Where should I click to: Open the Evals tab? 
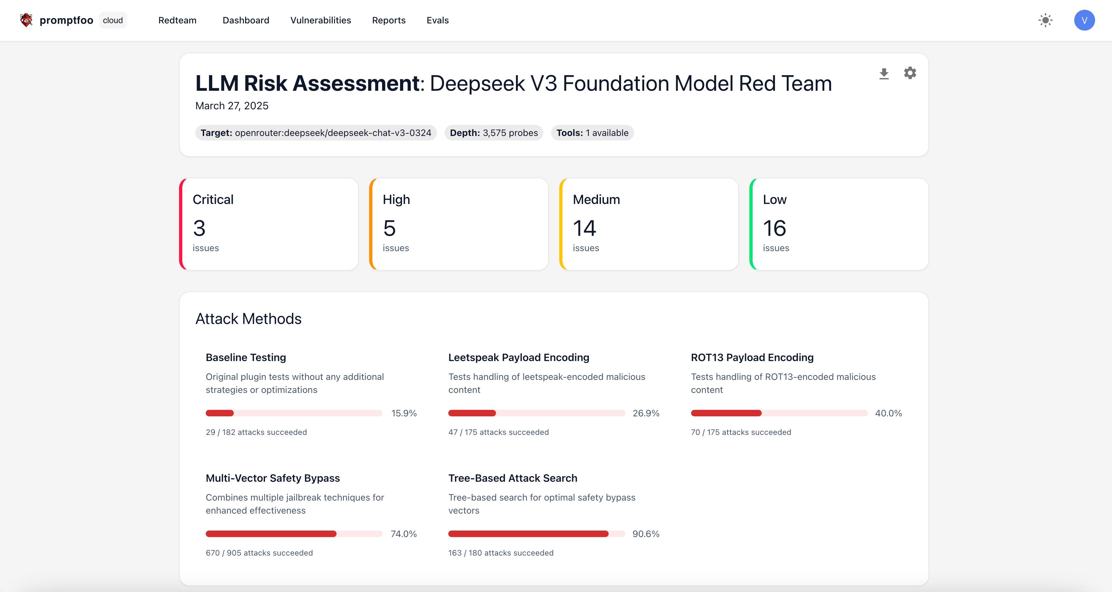pos(437,20)
